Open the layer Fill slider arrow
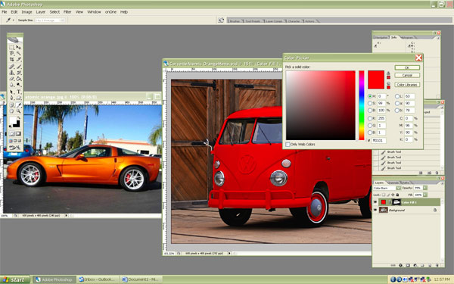Screen dimensions: 454x284 (x=425, y=195)
